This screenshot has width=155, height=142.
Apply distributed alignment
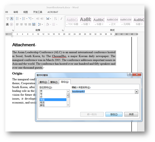pos(34,24)
